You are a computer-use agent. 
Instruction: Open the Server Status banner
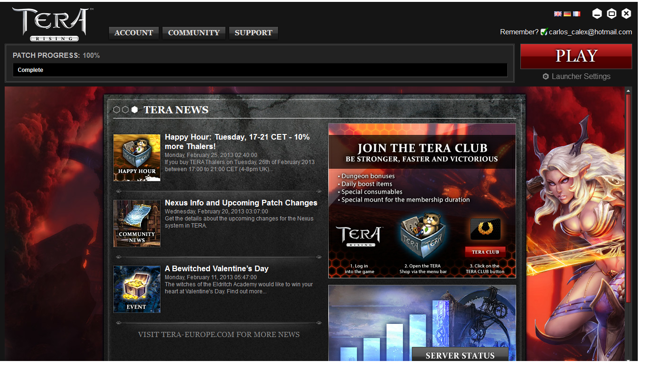[x=422, y=323]
